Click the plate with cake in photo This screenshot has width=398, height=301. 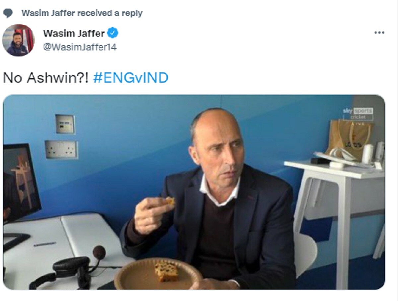pos(158,273)
